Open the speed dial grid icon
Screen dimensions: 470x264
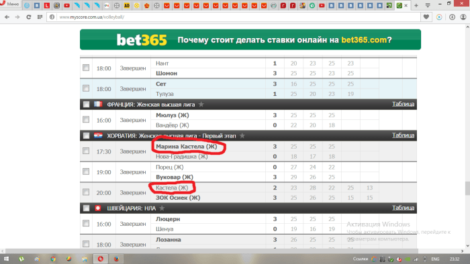[x=40, y=17]
